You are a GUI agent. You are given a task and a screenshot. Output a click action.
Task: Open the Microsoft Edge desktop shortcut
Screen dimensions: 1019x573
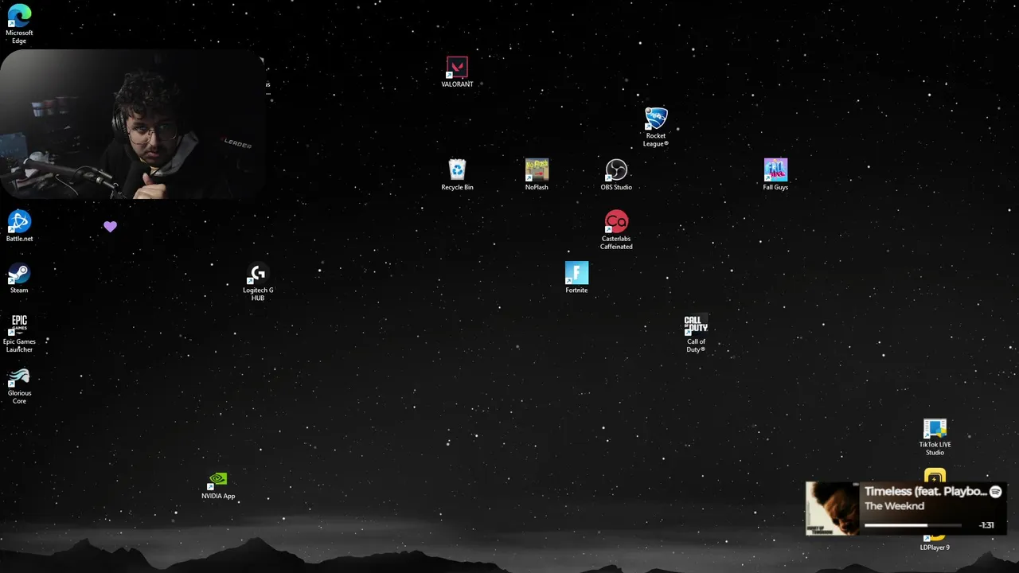[x=19, y=24]
